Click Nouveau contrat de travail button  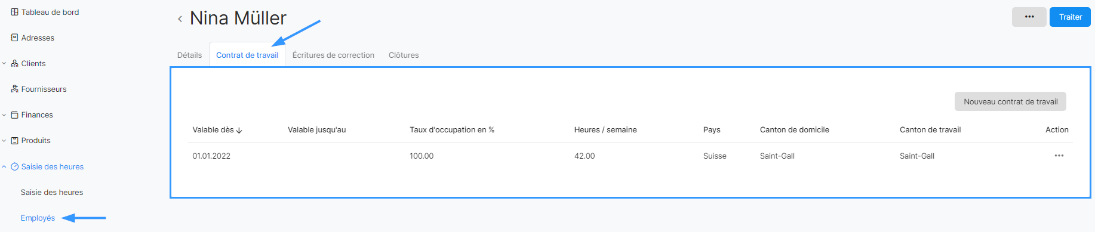click(1010, 101)
